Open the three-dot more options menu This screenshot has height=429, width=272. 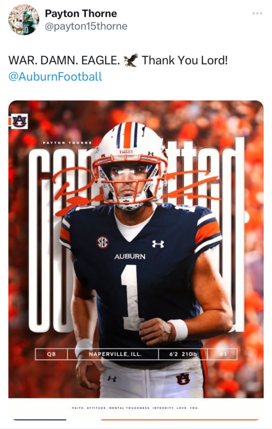[257, 14]
